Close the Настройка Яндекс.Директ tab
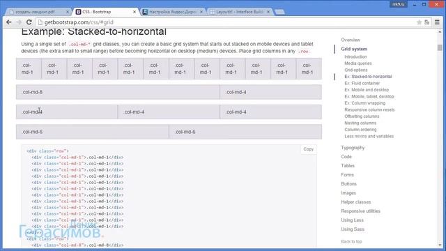Image resolution: width=446 pixels, height=251 pixels. coord(201,12)
